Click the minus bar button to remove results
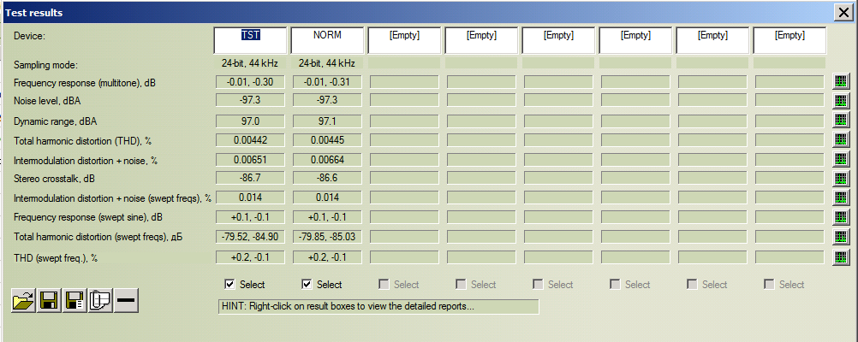858x342 pixels. click(126, 300)
